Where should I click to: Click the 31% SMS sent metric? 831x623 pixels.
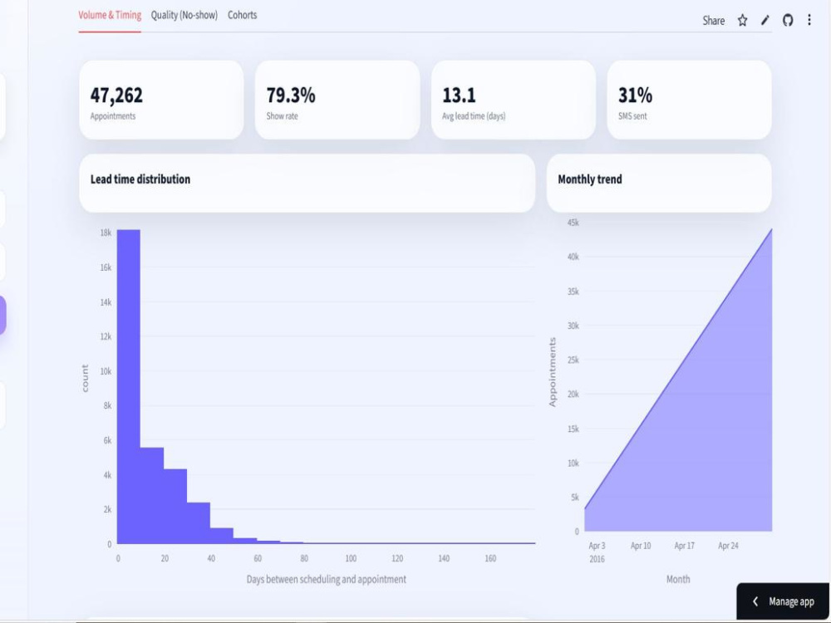coord(689,101)
